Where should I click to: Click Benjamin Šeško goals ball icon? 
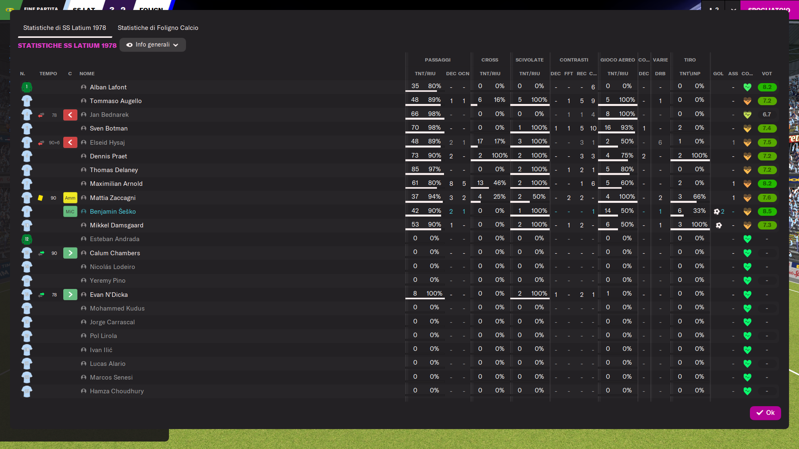[717, 212]
